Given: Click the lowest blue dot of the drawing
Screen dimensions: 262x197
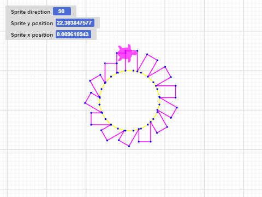Looking at the screenshot, I should (129, 146).
